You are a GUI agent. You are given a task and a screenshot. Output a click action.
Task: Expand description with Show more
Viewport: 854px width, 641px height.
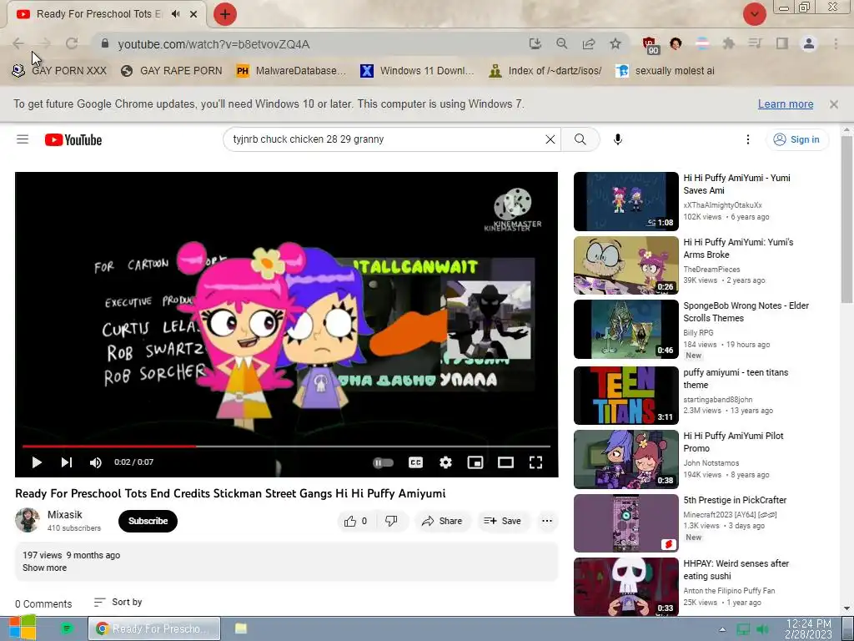(x=45, y=568)
